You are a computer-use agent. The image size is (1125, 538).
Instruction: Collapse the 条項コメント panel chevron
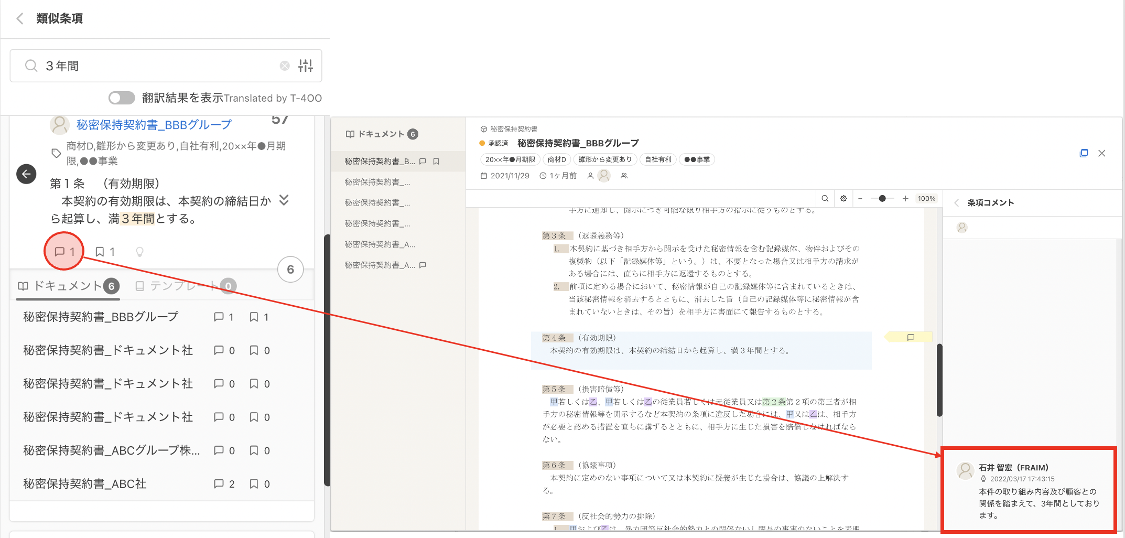(957, 203)
